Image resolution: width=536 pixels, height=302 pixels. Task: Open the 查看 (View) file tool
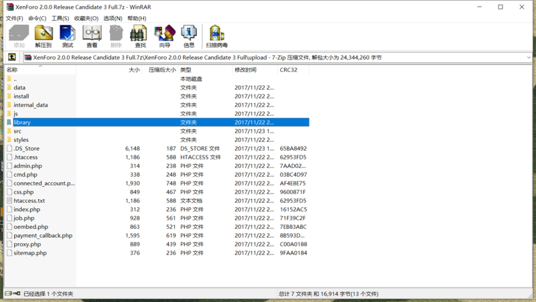[92, 36]
